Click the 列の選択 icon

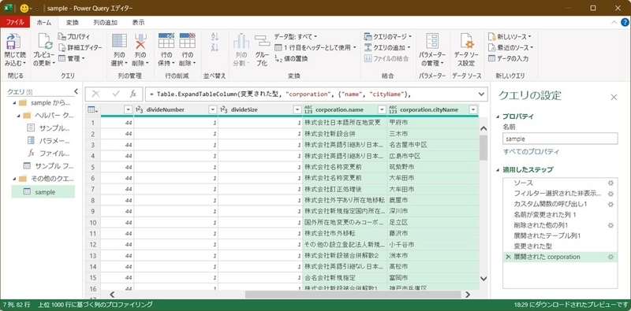point(119,41)
